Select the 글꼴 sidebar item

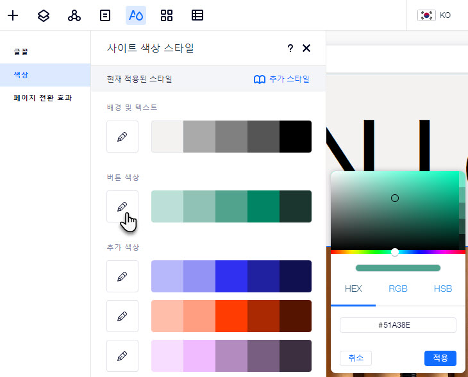point(46,52)
